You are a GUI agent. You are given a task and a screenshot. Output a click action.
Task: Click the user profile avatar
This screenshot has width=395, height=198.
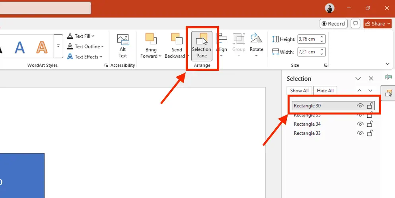pos(329,8)
